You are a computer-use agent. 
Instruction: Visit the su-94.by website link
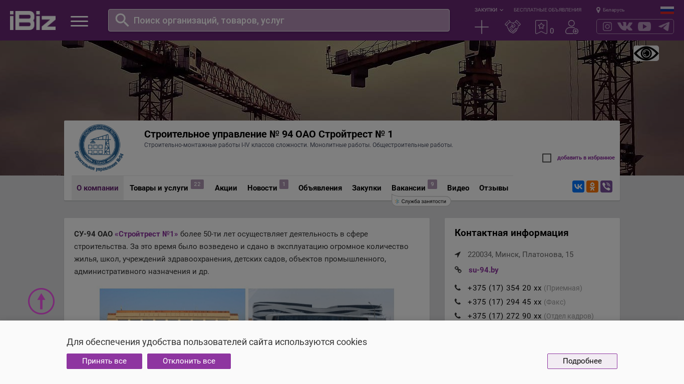click(x=484, y=270)
